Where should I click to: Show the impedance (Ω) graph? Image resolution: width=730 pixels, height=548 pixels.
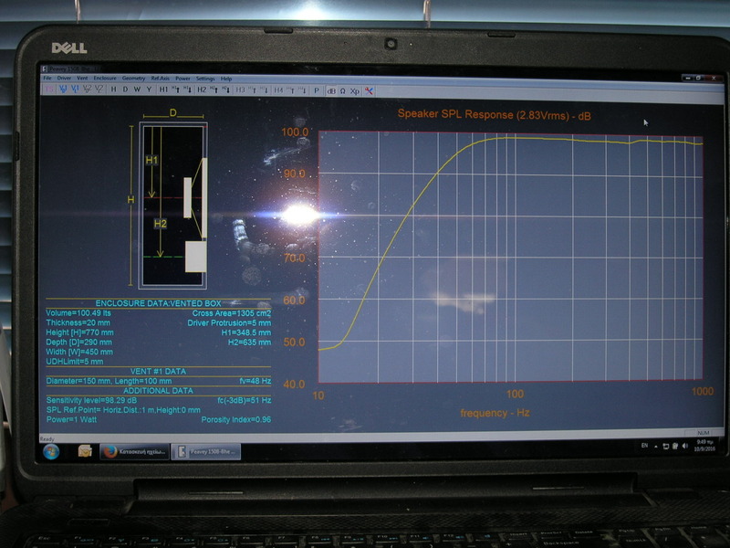click(343, 90)
